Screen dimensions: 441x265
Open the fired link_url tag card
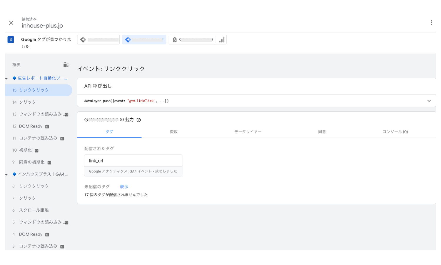point(133,165)
